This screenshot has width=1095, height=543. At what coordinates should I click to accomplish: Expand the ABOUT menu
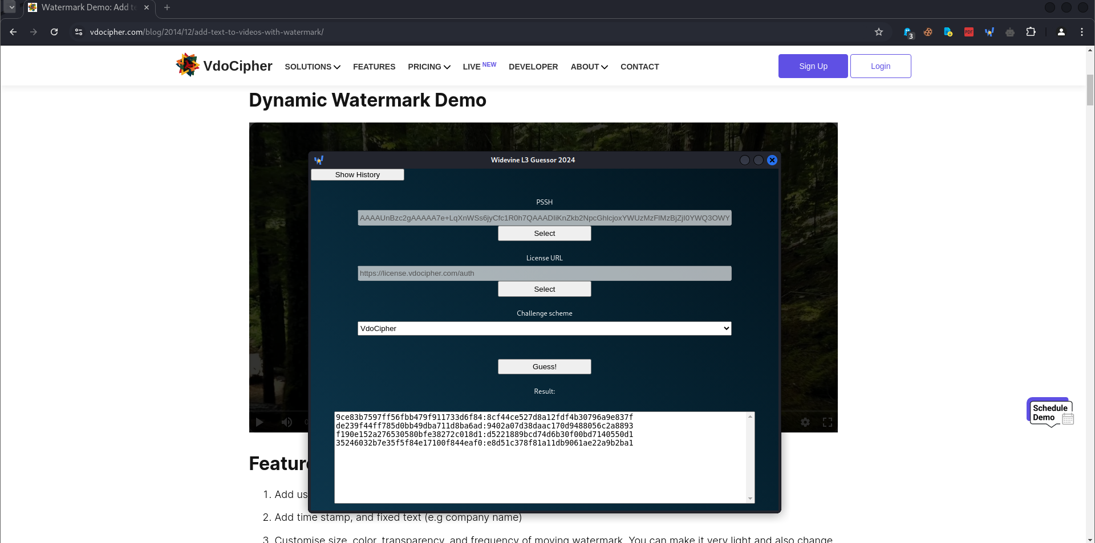tap(589, 67)
